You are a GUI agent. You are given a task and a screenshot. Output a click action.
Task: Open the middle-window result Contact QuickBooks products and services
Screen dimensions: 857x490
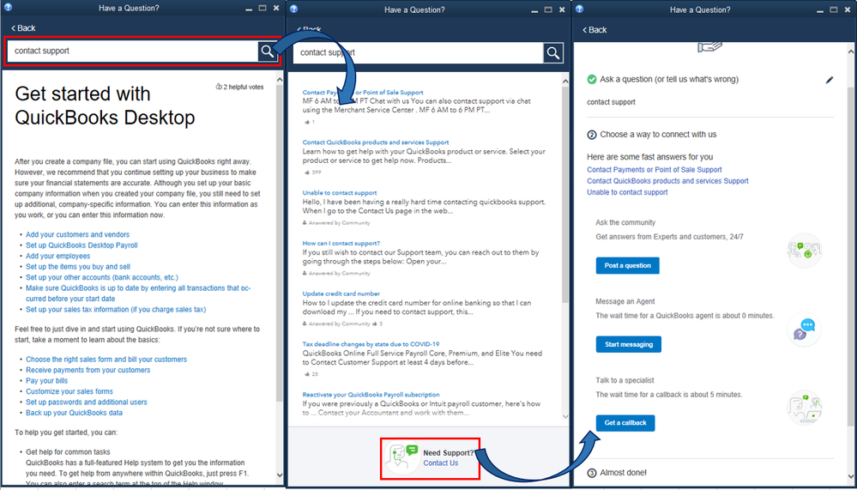tap(376, 142)
